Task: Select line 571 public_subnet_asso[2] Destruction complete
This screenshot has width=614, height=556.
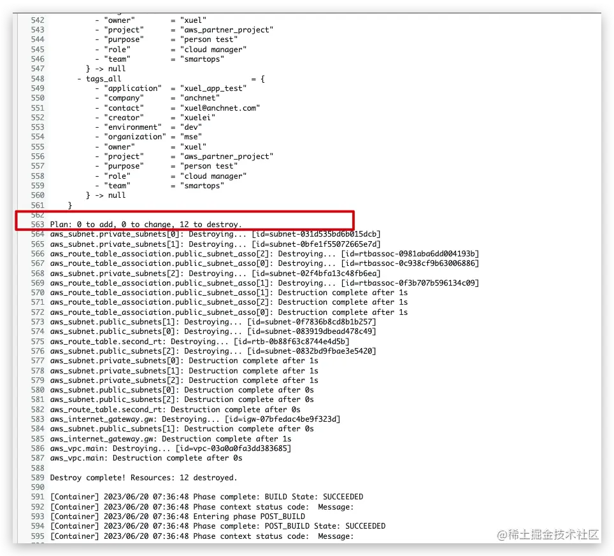Action: coord(229,302)
